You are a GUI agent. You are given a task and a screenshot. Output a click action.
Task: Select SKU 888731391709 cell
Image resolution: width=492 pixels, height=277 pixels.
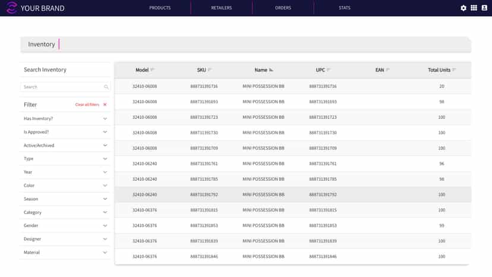(x=204, y=148)
